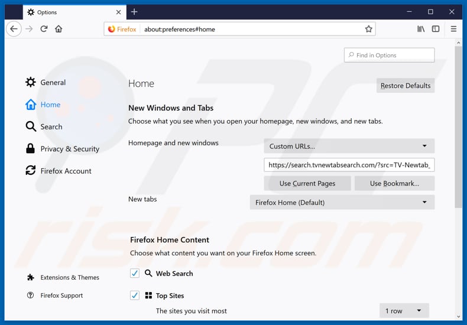
Task: Click the vertical scrollbar thumb
Action: point(458,127)
